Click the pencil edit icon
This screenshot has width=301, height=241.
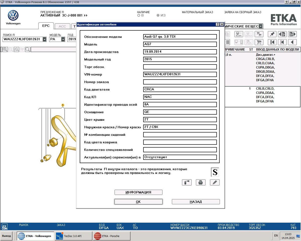pos(215,183)
